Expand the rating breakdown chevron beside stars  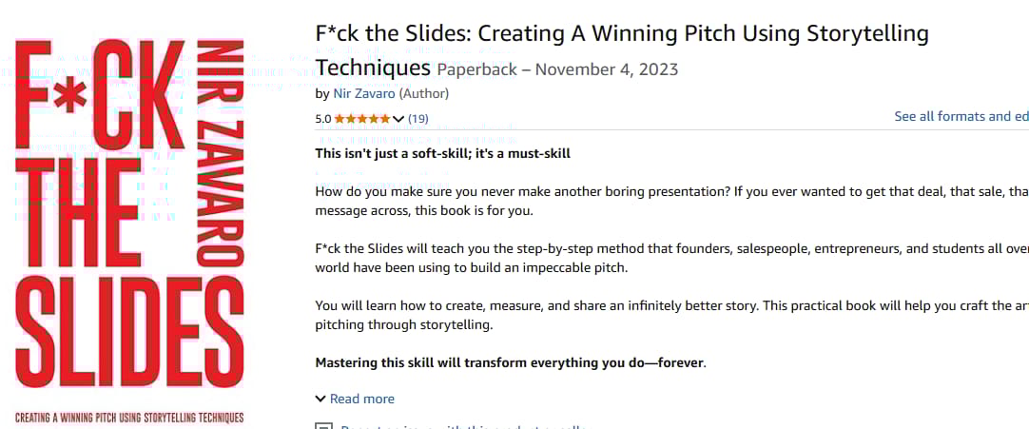[398, 119]
